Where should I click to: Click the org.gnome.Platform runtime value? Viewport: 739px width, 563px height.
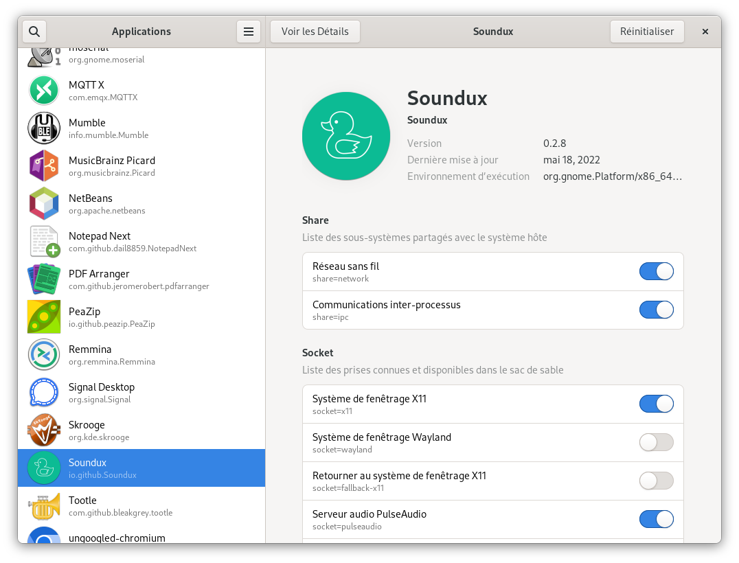click(x=612, y=176)
